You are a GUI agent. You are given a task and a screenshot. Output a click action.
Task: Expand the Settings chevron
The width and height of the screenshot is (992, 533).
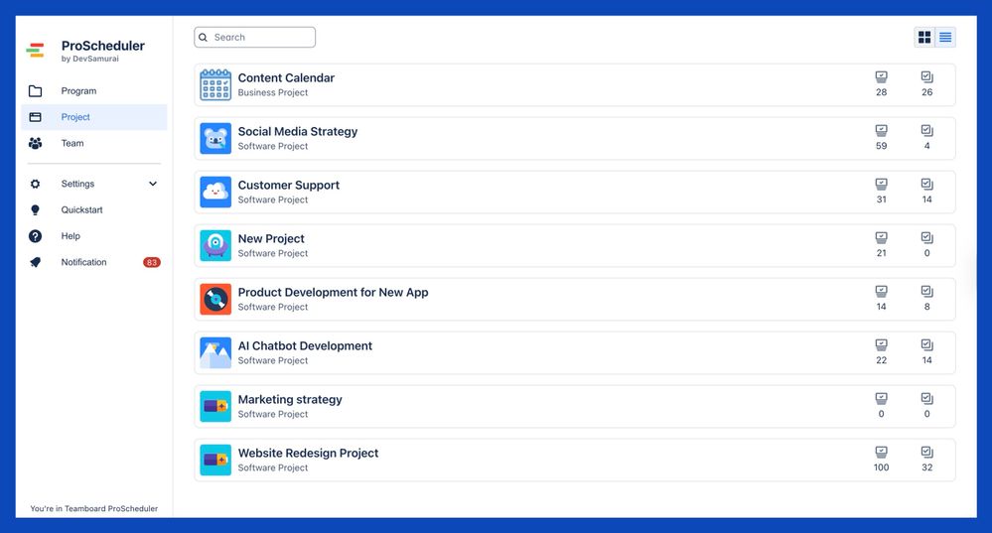153,184
